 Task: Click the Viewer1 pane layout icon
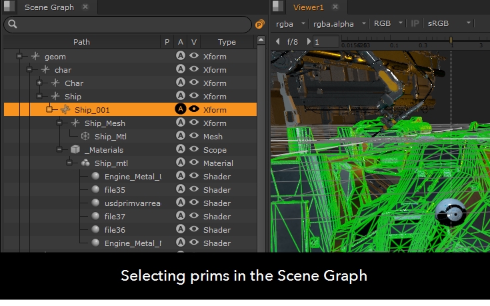(279, 7)
